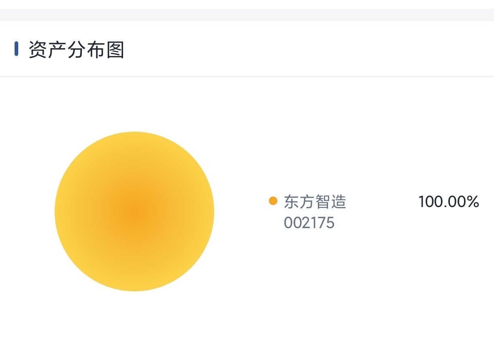The height and width of the screenshot is (357, 494).
Task: Click the 东 character in the legend
Action: (291, 201)
